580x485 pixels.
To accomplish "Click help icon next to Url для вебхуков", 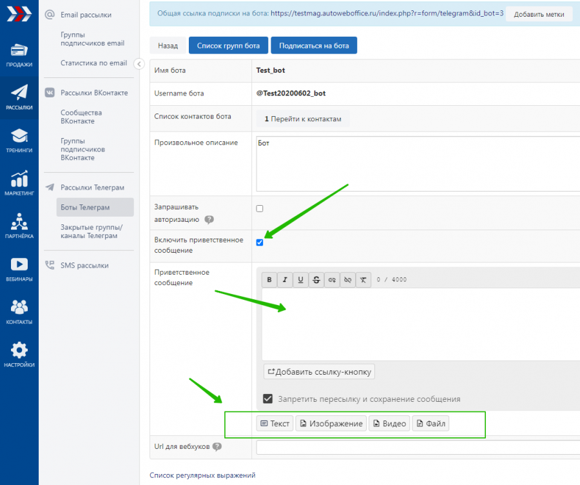I will [217, 447].
